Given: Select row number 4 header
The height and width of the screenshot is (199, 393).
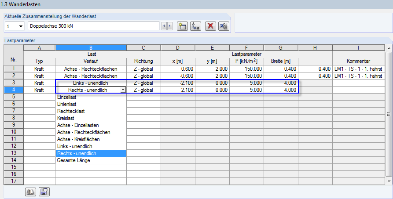Looking at the screenshot, I should pos(14,90).
